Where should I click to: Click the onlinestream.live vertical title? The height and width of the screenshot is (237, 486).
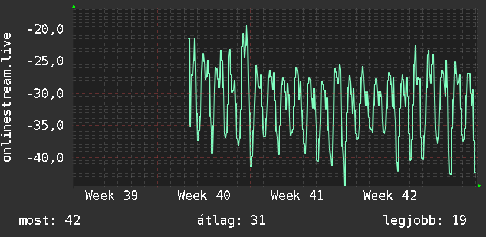pyautogui.click(x=6, y=97)
